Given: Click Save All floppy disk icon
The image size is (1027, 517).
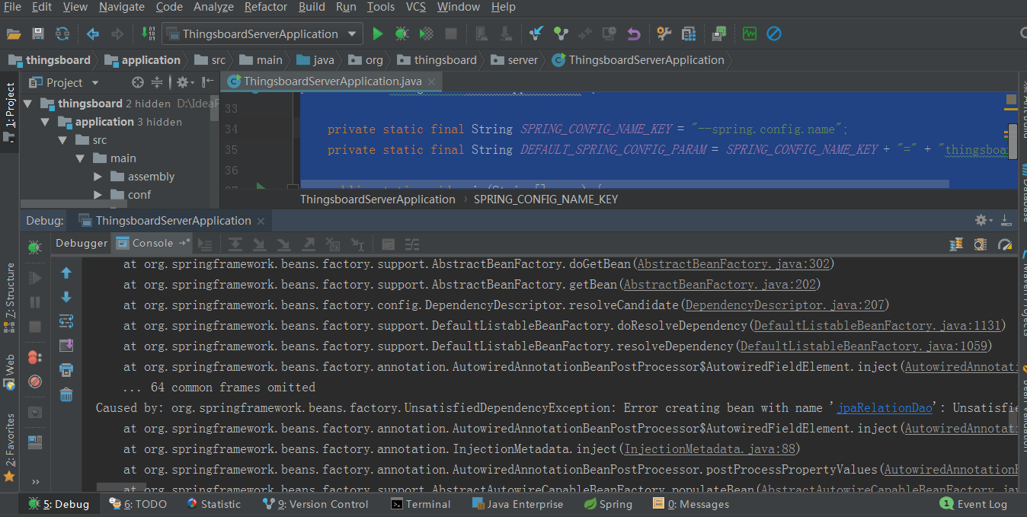Looking at the screenshot, I should tap(38, 34).
